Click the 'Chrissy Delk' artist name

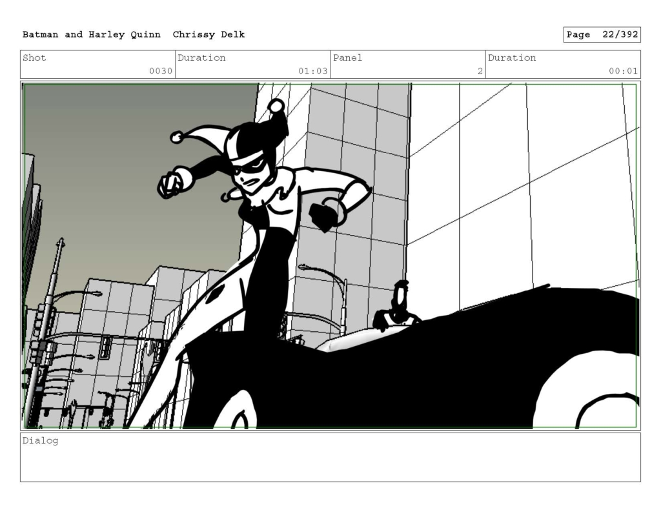[x=208, y=35]
